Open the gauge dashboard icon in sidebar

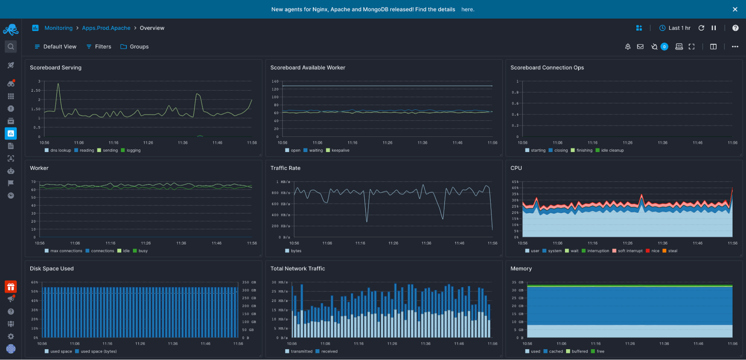tap(11, 195)
